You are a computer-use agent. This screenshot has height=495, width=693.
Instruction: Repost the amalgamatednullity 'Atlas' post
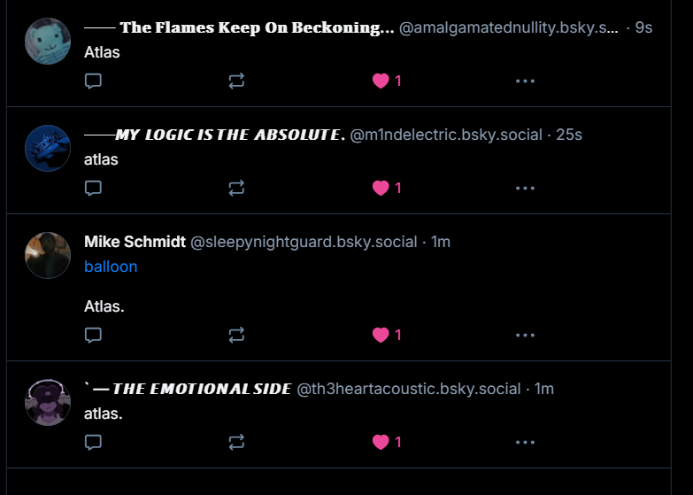coord(236,81)
